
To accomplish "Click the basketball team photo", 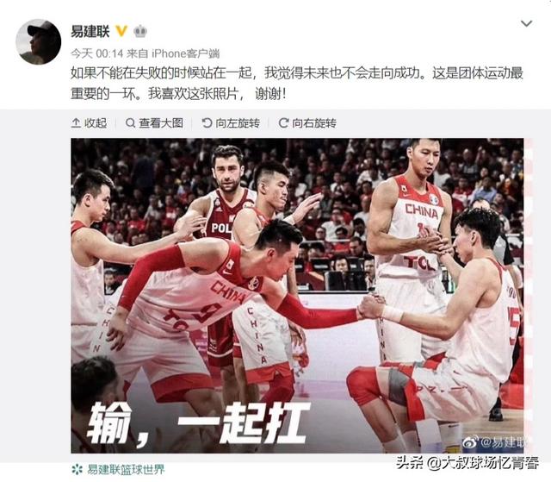I will tap(297, 296).
